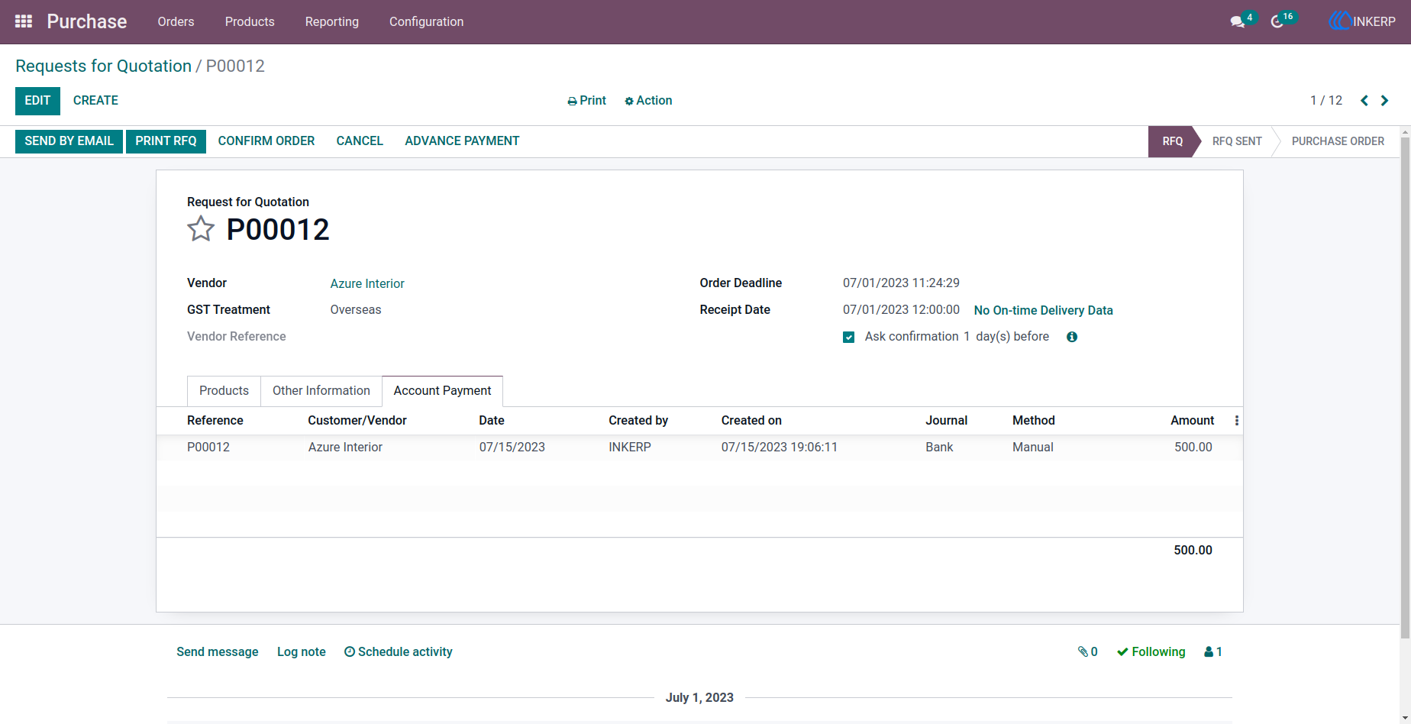1411x724 pixels.
Task: Show followers person icon count
Action: tap(1213, 652)
